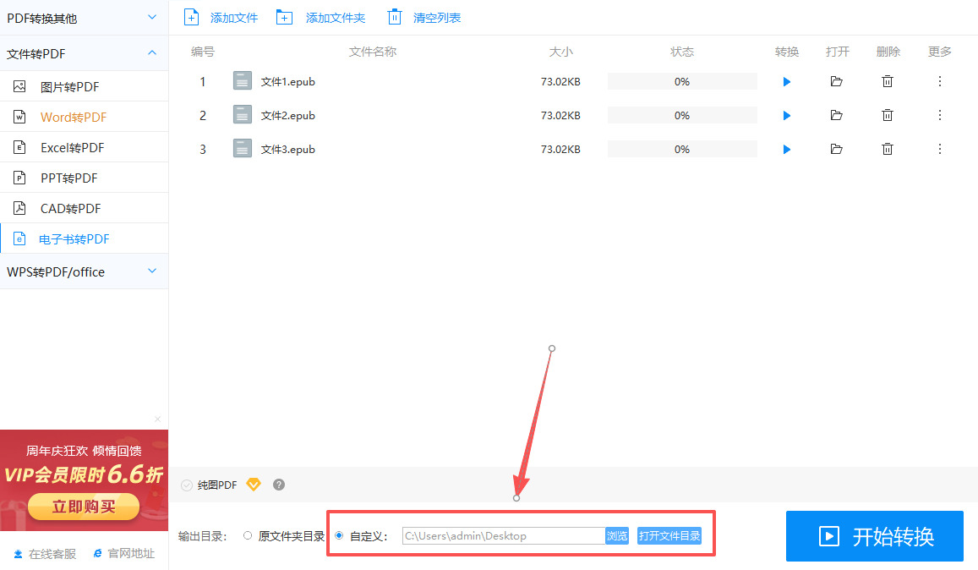Click the 图片转PDF image icon
Image resolution: width=978 pixels, height=570 pixels.
pyautogui.click(x=20, y=87)
